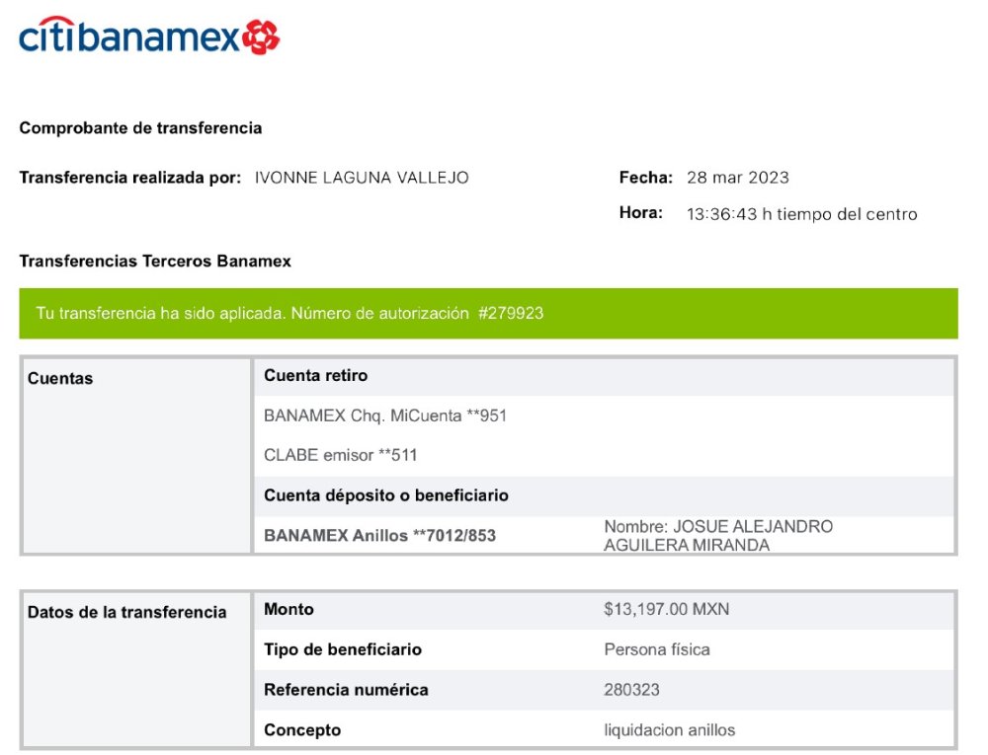Click the authorization number #279923
This screenshot has width=988, height=755.
(x=511, y=313)
